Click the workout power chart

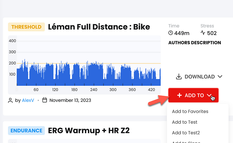click(x=84, y=65)
